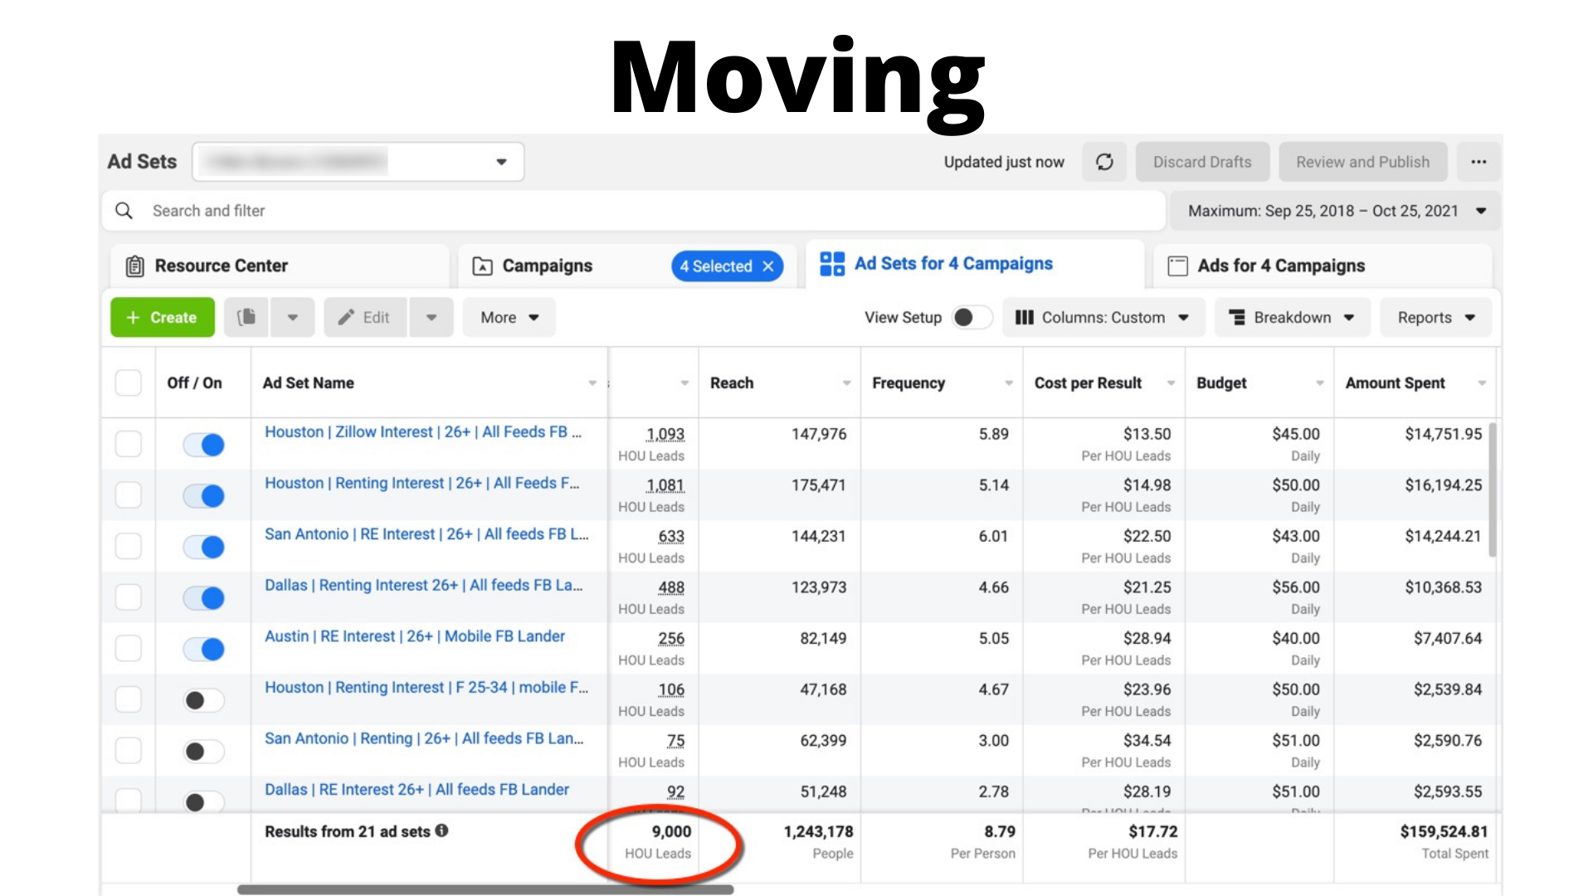This screenshot has width=1593, height=896.
Task: Click the duplicate ad set icon
Action: click(x=246, y=317)
